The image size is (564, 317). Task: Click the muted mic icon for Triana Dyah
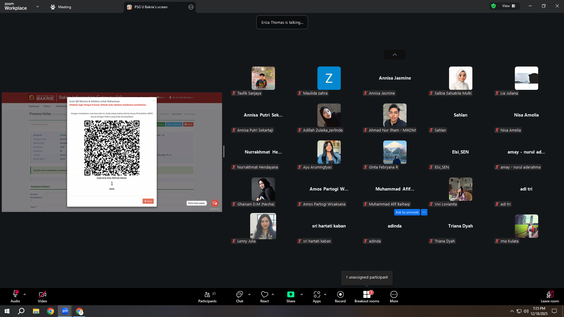431,241
